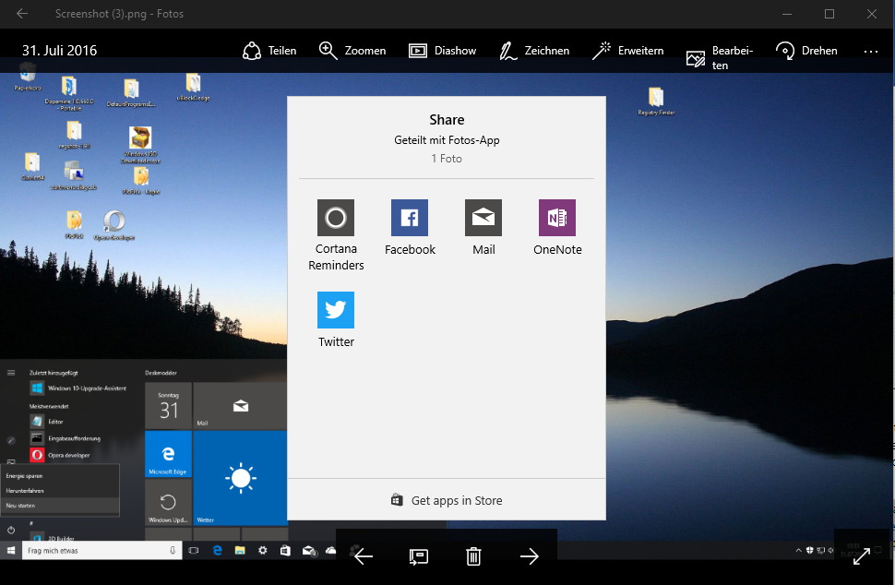Go to the previous photo with the left arrow
The height and width of the screenshot is (585, 895).
tap(364, 555)
